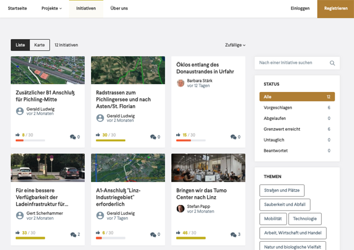Image resolution: width=354 pixels, height=250 pixels.
Task: Click the initiative search input field
Action: pos(291,63)
